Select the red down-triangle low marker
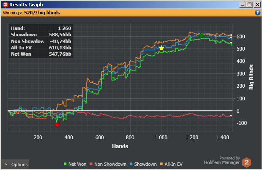Screen dimensions: 262x170 (x=57, y=125)
